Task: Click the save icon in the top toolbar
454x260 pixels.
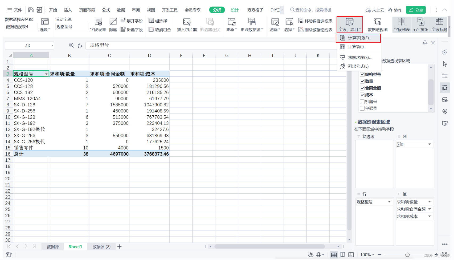Action: [x=31, y=10]
